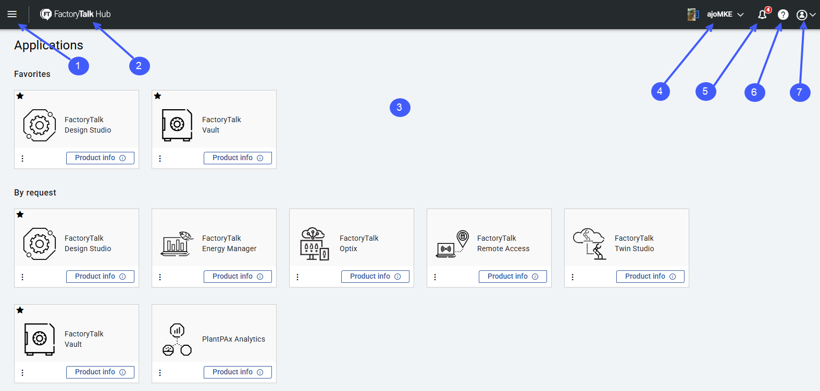The image size is (820, 391).
Task: Open the ajoMKE organization dropdown
Action: click(x=725, y=15)
